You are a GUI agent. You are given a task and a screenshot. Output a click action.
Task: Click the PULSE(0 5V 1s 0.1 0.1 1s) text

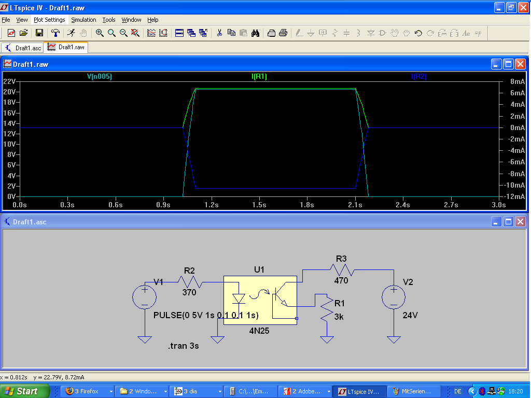click(206, 315)
